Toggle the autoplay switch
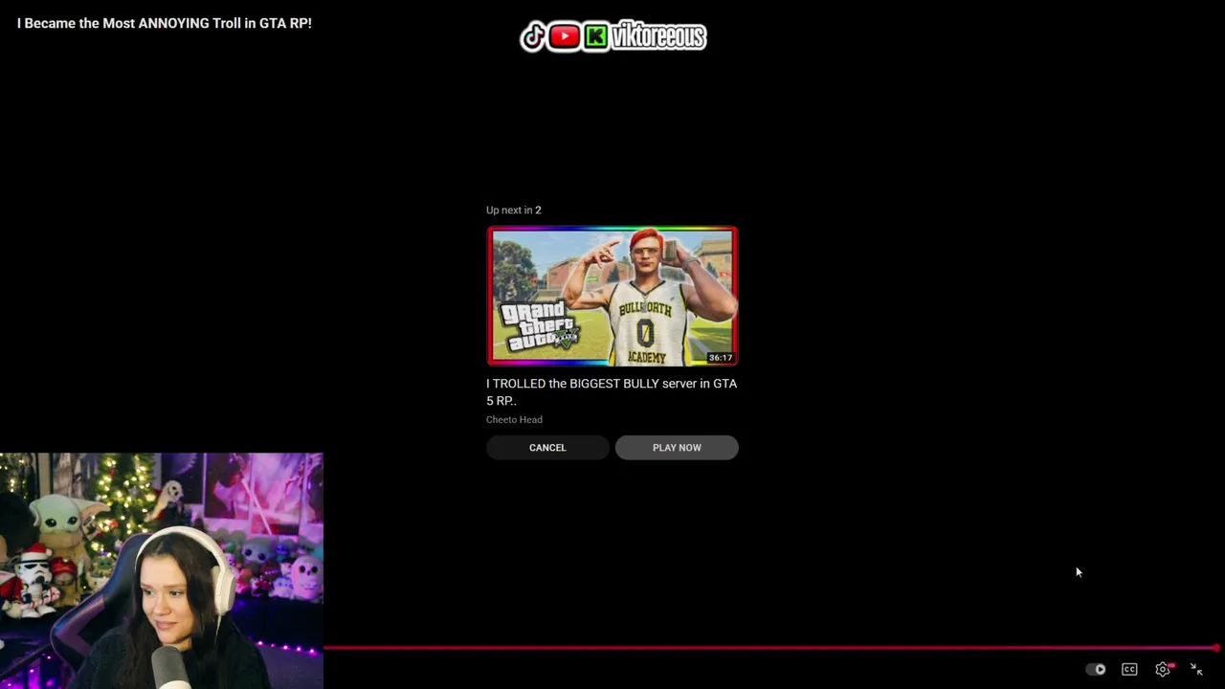 pos(1096,670)
